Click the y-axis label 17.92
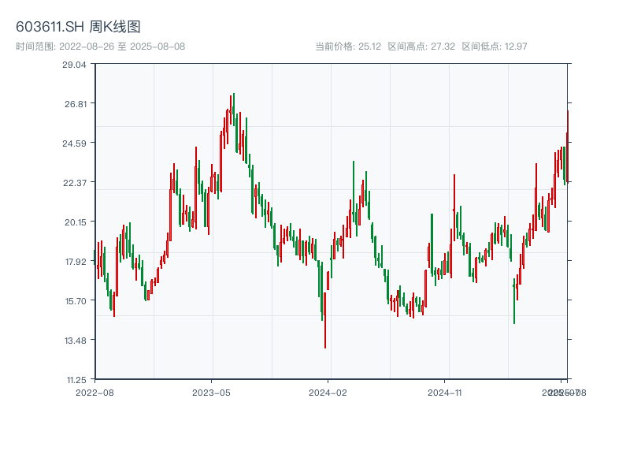 pyautogui.click(x=76, y=262)
